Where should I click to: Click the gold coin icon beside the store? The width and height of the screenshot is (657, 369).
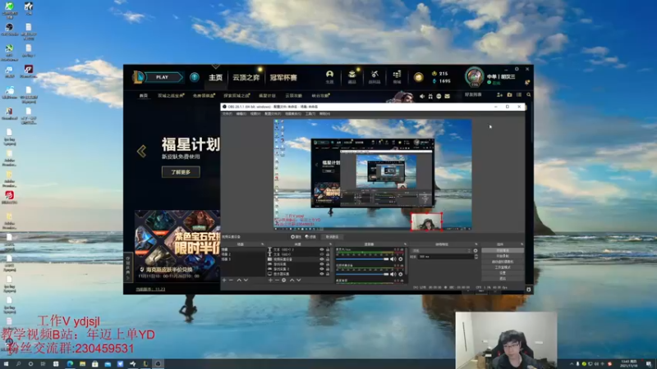point(418,77)
